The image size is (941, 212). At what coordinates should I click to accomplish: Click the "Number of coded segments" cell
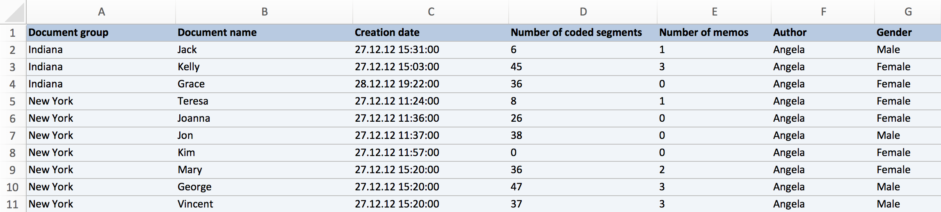583,33
